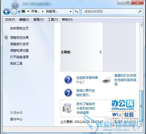The height and width of the screenshot is (134, 146).
Task: Open 调整索引选项 link
Action: [x=19, y=44]
